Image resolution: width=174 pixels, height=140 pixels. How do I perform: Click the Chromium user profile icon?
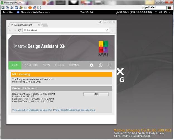coord(100,22)
